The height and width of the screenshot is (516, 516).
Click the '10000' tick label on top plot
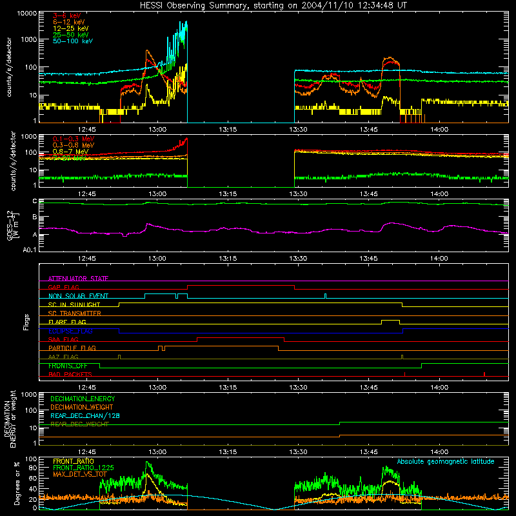coord(27,14)
